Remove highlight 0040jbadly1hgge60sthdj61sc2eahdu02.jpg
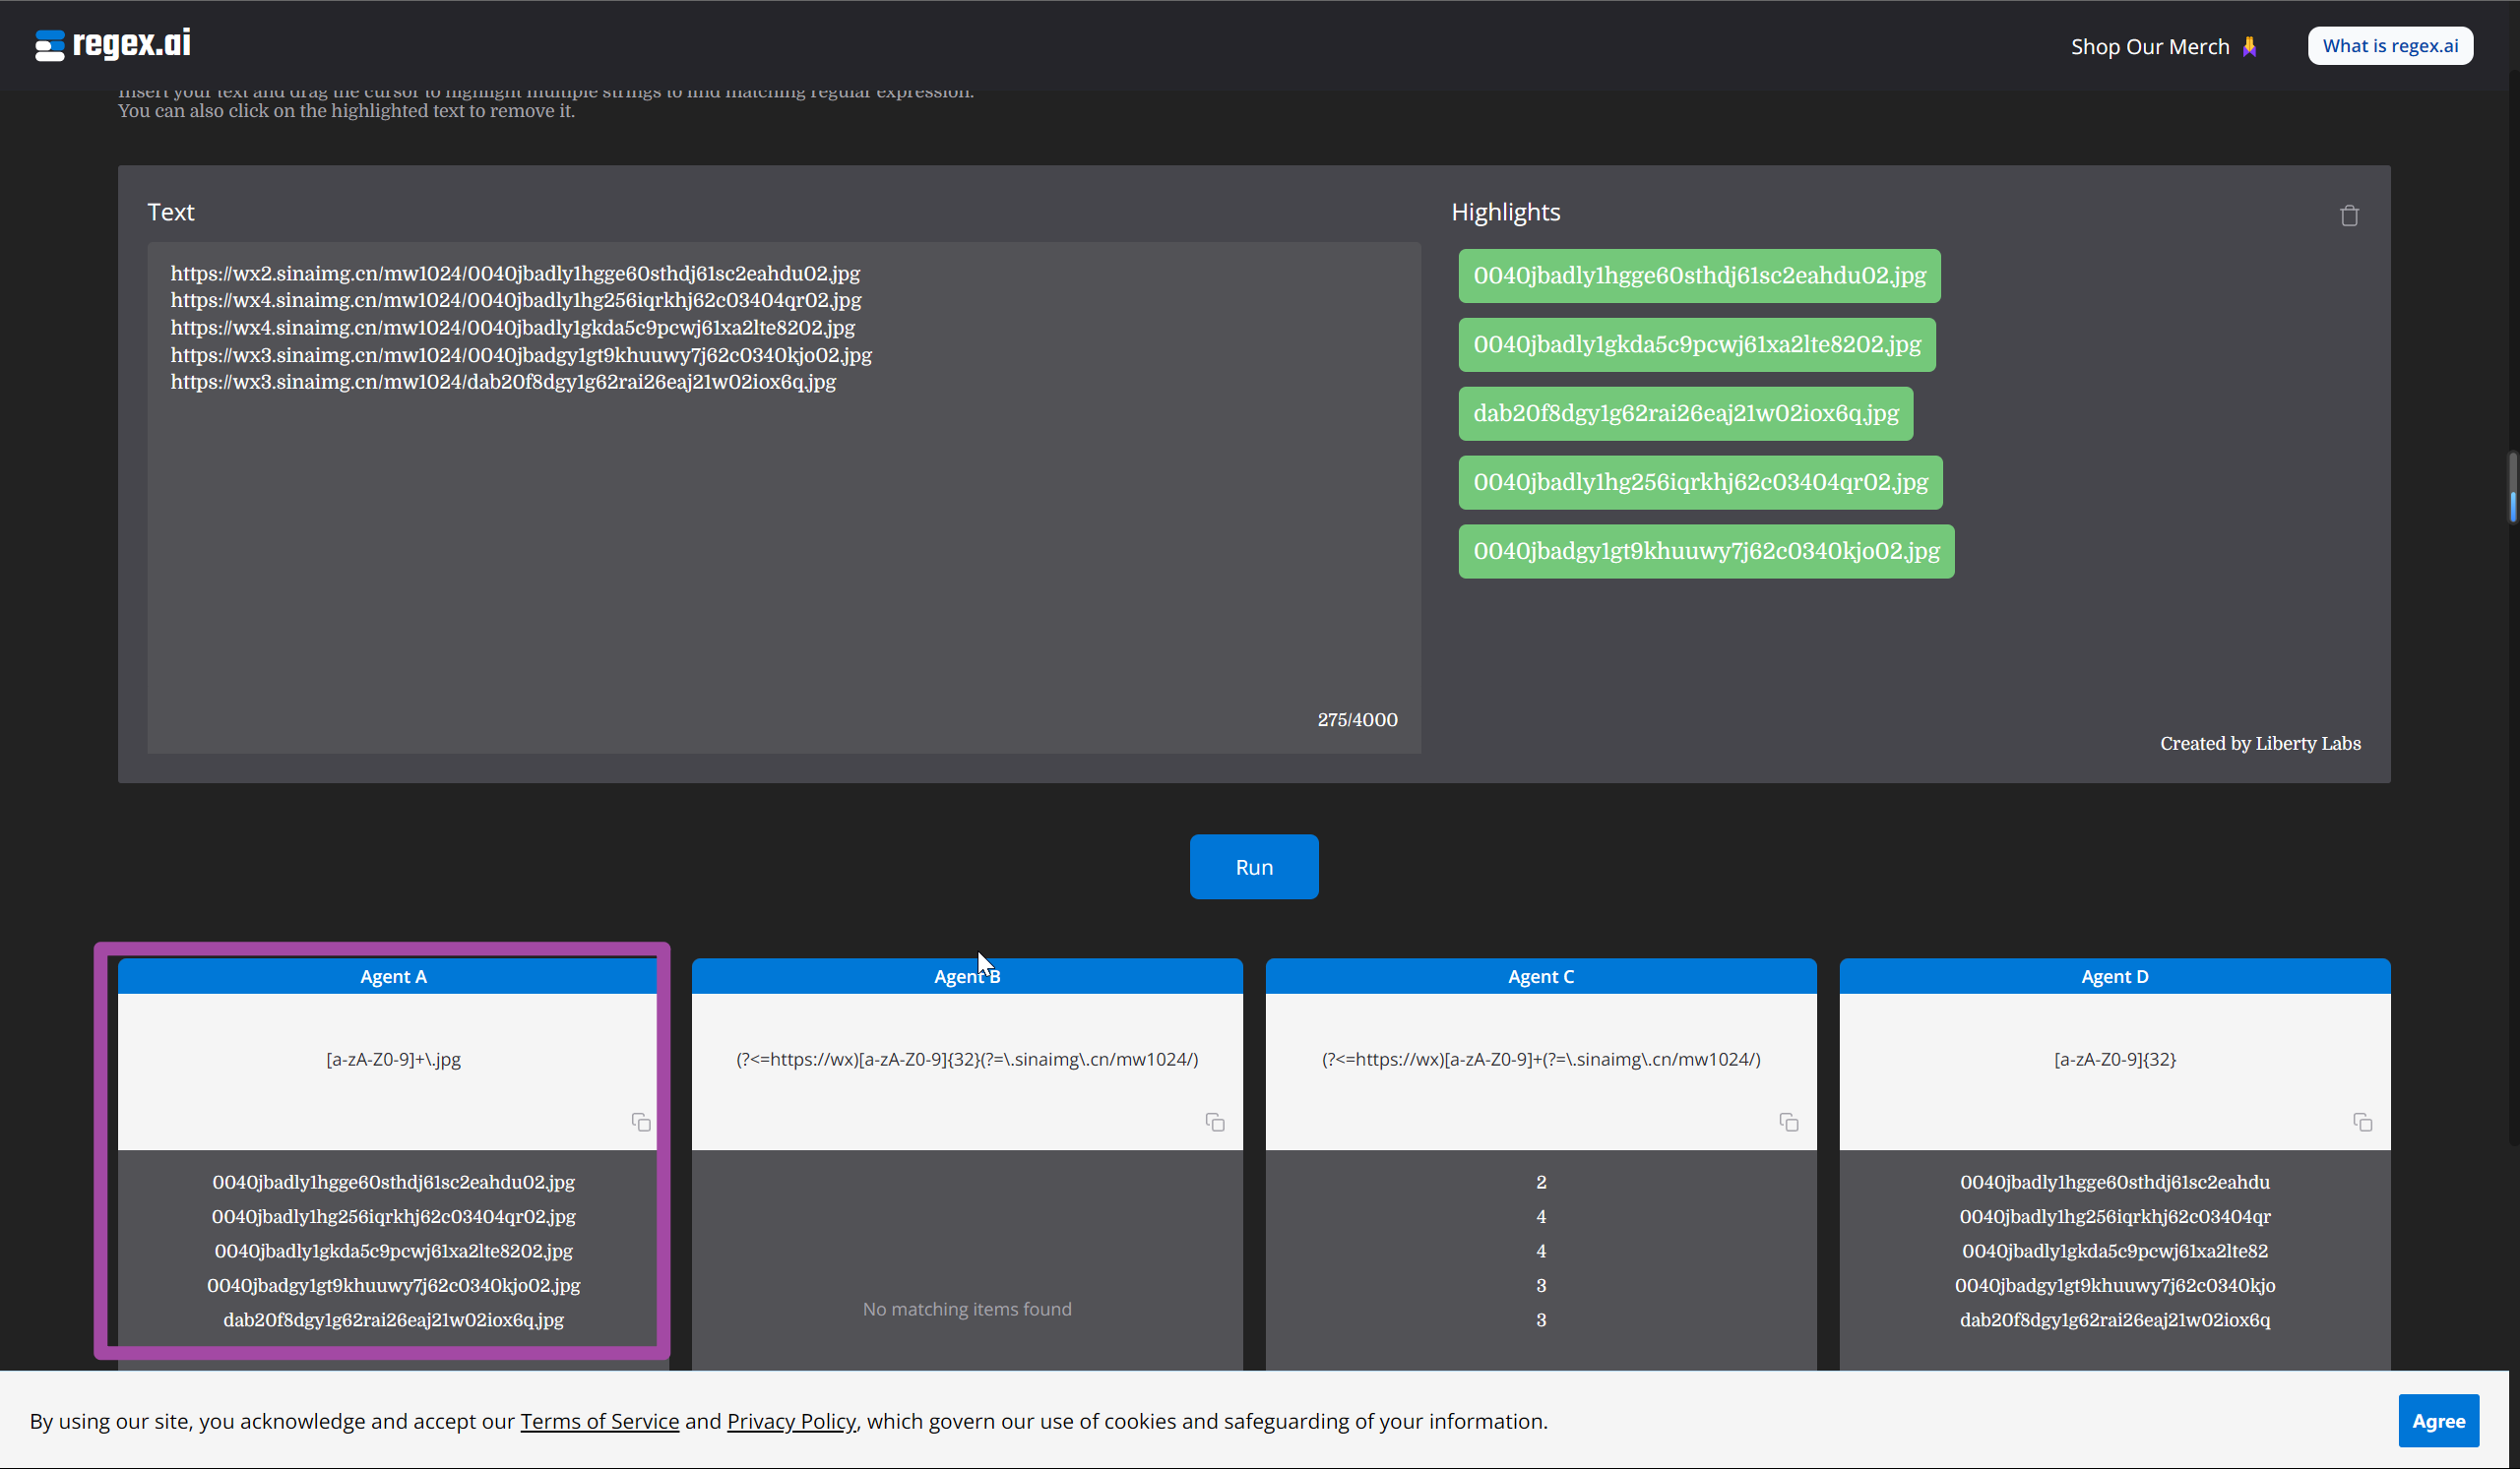The width and height of the screenshot is (2520, 1469). 1699,275
